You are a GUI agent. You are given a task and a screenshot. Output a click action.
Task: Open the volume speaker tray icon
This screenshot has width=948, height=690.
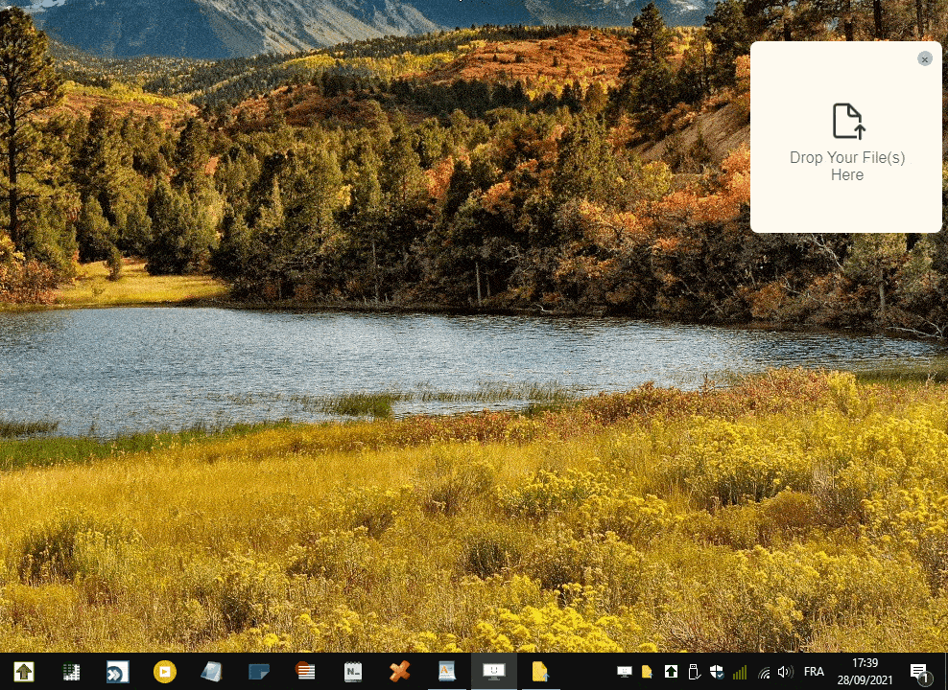click(786, 671)
